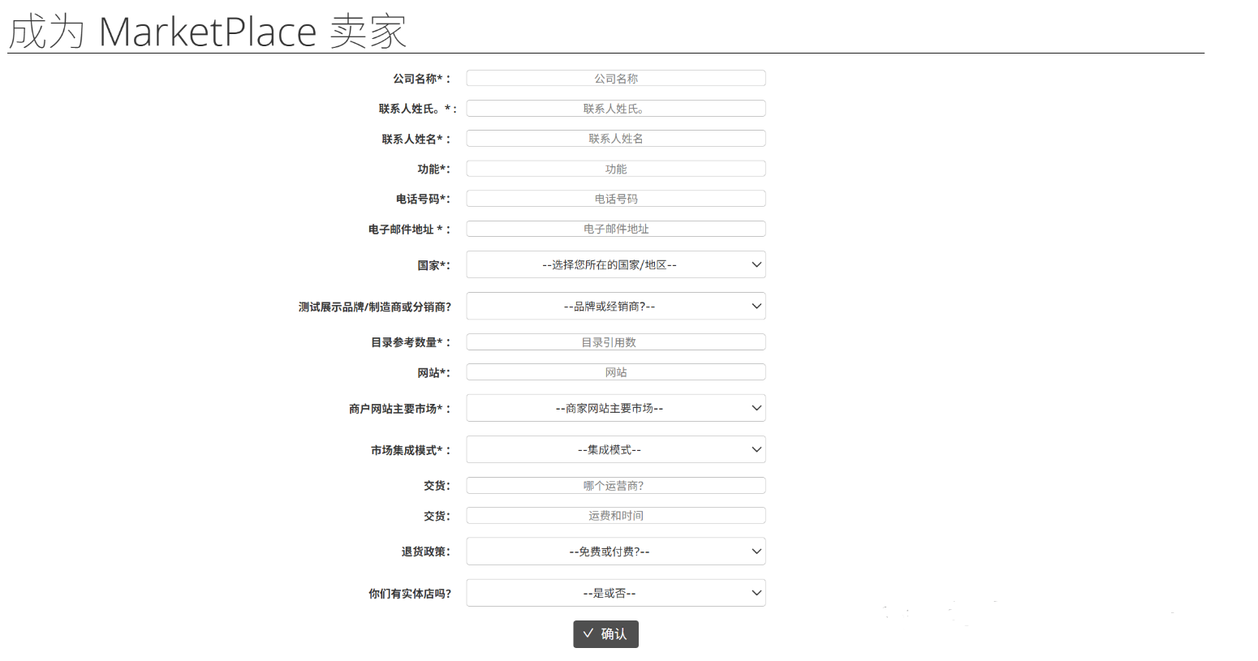Image resolution: width=1258 pixels, height=661 pixels.
Task: Select the 运费和时间 shipping field
Action: coord(615,515)
